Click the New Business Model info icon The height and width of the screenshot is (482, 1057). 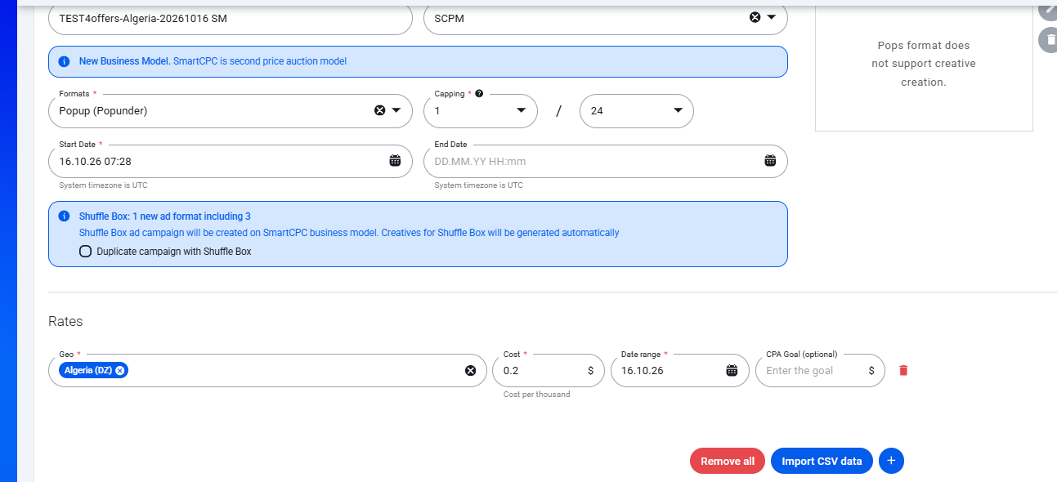tap(64, 61)
